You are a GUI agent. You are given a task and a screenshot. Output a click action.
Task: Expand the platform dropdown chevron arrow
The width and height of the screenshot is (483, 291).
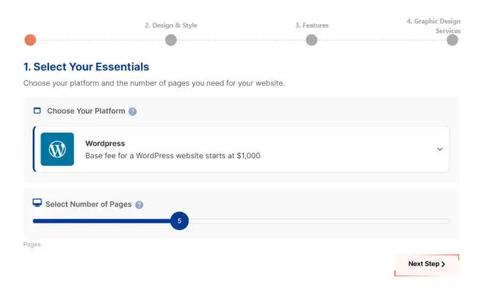[x=440, y=149]
